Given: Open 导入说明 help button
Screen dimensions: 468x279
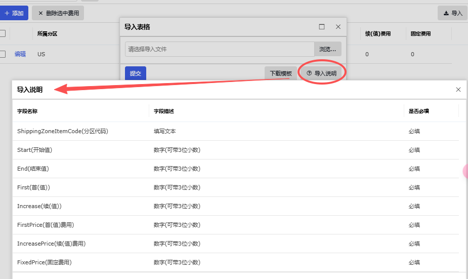Looking at the screenshot, I should [321, 73].
